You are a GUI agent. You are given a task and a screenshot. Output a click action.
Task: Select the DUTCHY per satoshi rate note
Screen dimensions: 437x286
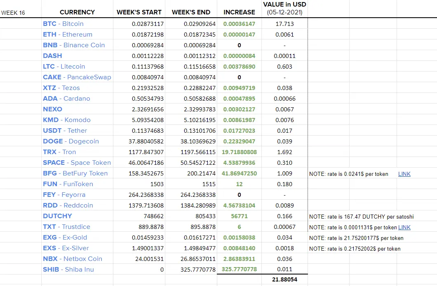pyautogui.click(x=362, y=217)
